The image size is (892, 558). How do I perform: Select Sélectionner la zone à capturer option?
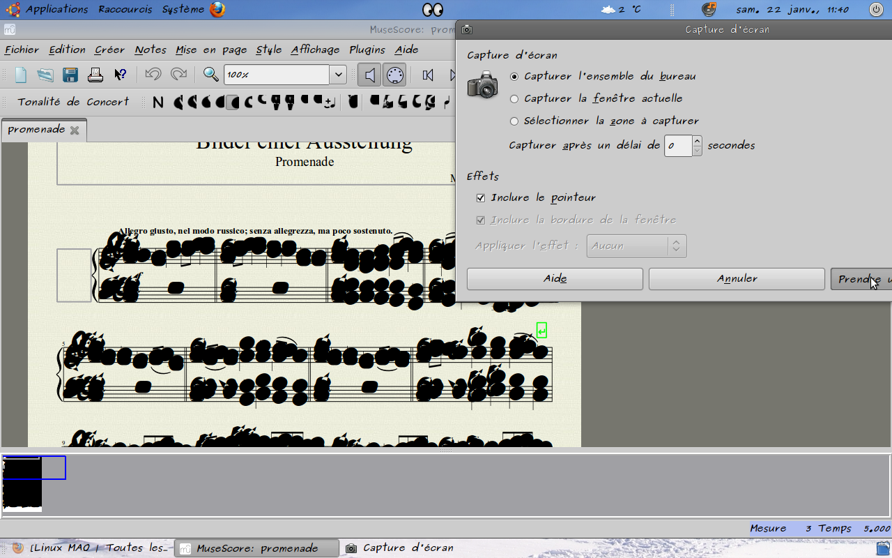point(604,121)
